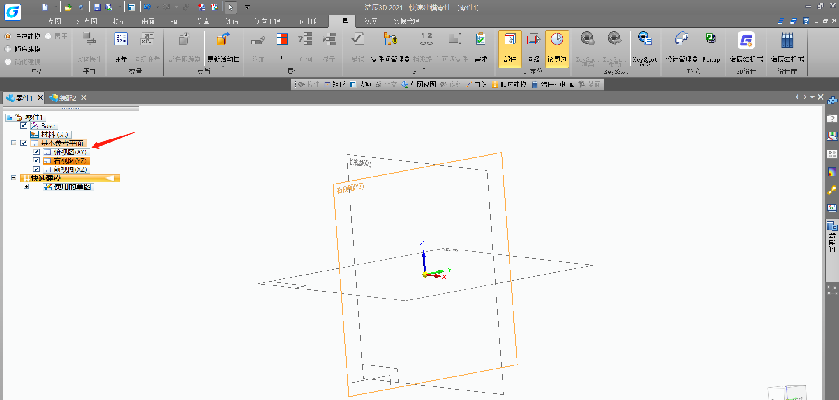Activate the select arrow tool in quick toolbar

point(231,7)
